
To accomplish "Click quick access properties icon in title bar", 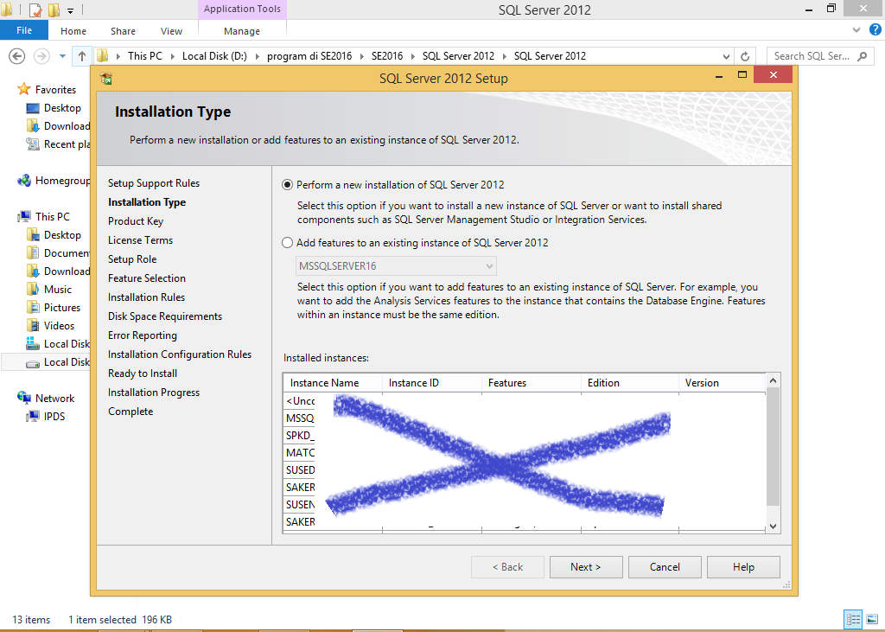I will 35,10.
